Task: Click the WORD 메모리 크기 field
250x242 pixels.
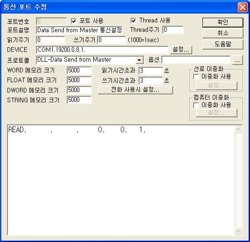Action: 79,71
